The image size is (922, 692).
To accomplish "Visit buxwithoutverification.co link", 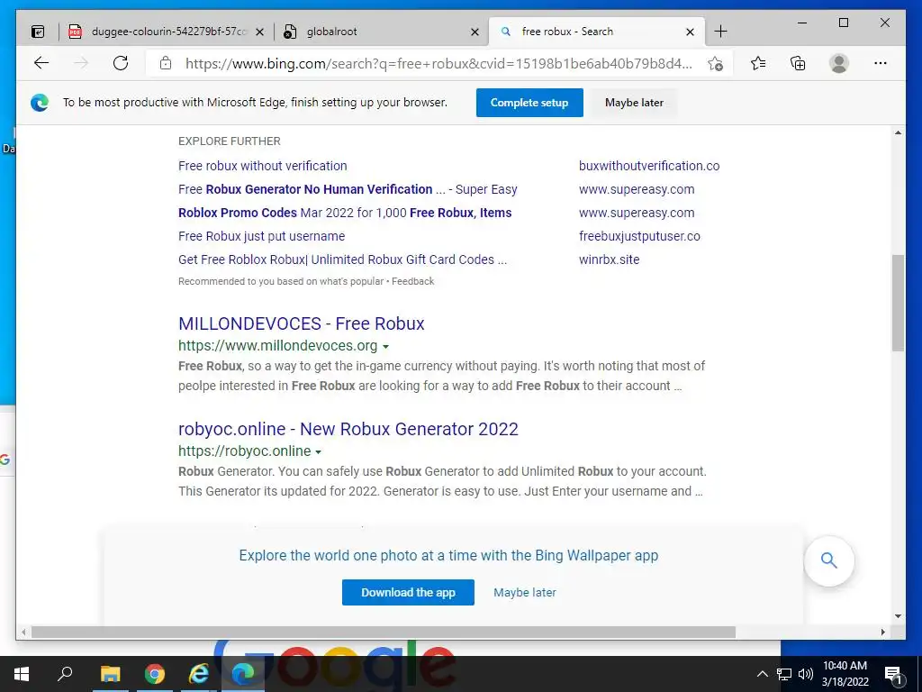I will [649, 166].
